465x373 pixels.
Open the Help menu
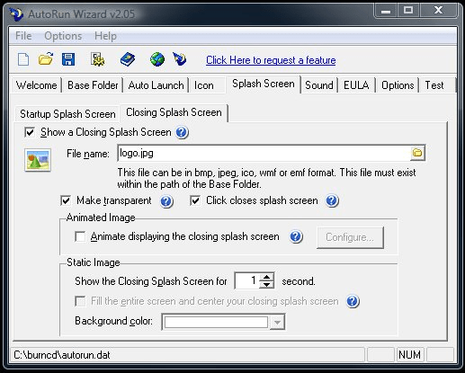click(x=105, y=36)
